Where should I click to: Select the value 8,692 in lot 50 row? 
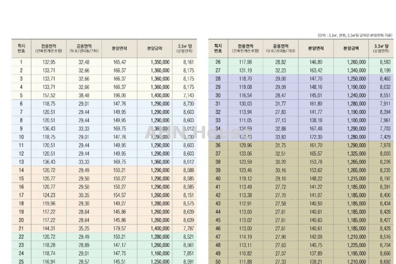pos(385,262)
